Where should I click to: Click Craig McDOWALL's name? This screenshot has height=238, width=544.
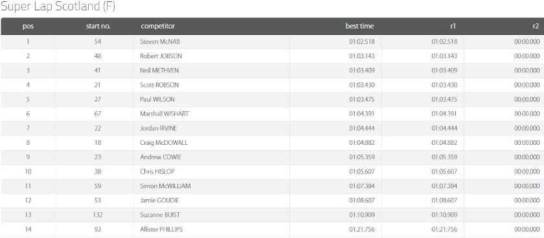(x=164, y=143)
